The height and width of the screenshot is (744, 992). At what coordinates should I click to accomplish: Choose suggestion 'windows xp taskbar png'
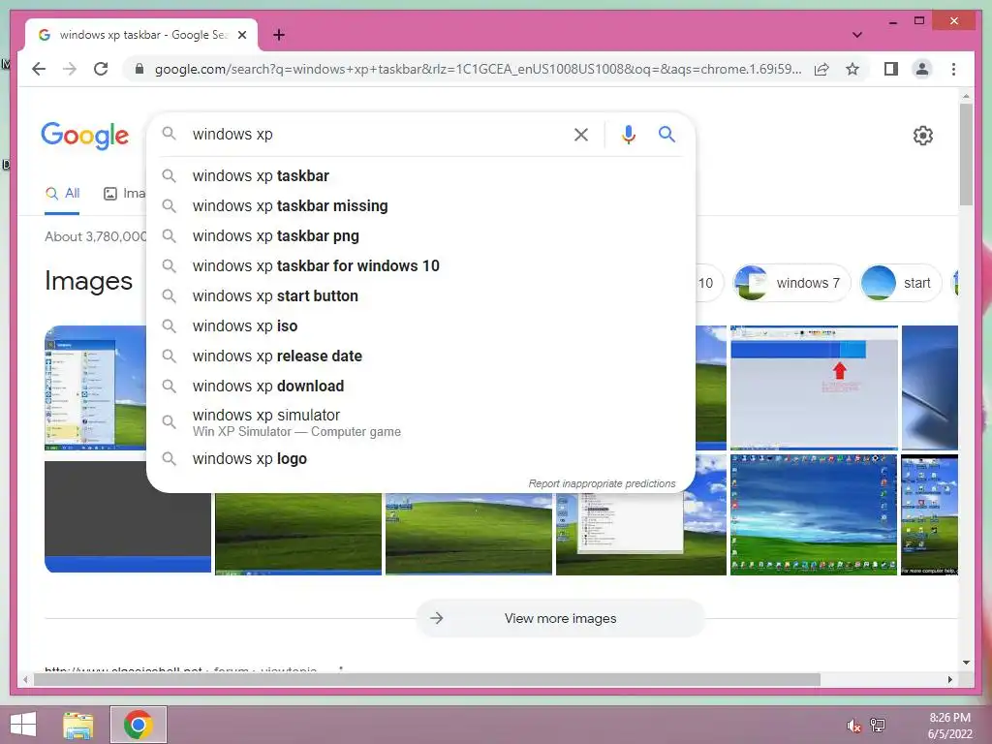pos(420,236)
